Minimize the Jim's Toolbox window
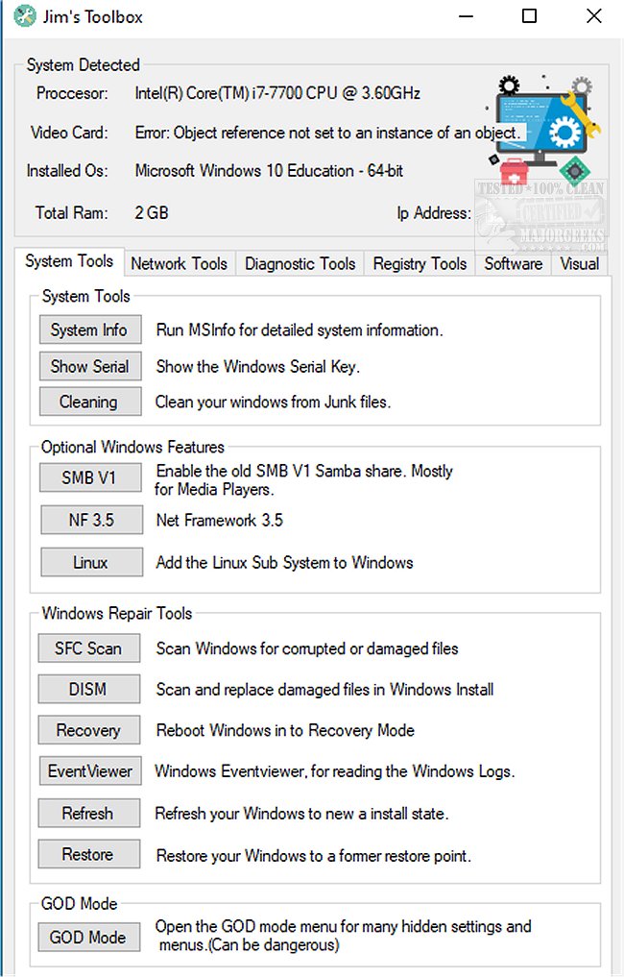 pos(466,16)
